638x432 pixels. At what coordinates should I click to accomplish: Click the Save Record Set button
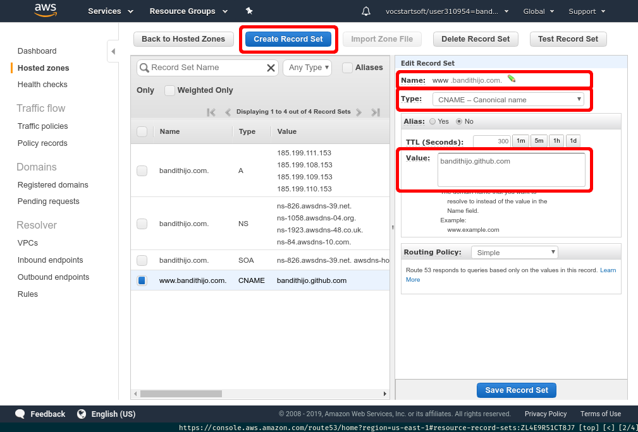[517, 390]
